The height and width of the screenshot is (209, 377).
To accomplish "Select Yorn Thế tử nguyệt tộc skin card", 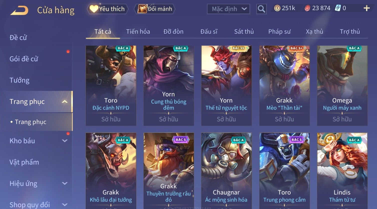I will tap(226, 85).
